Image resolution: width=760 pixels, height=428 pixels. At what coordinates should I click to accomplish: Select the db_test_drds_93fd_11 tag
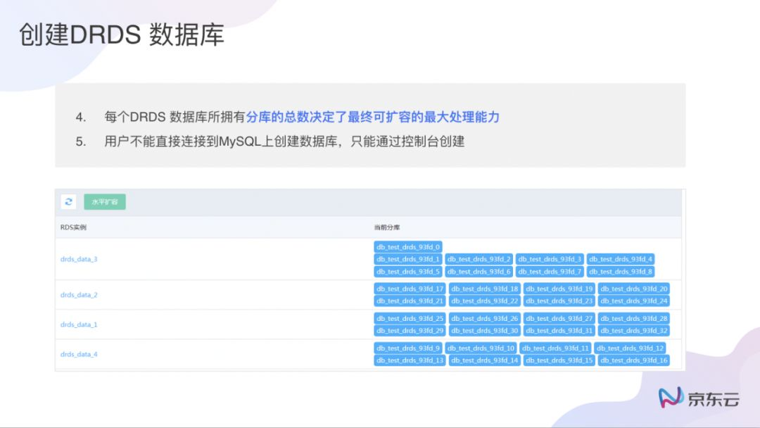click(x=555, y=348)
